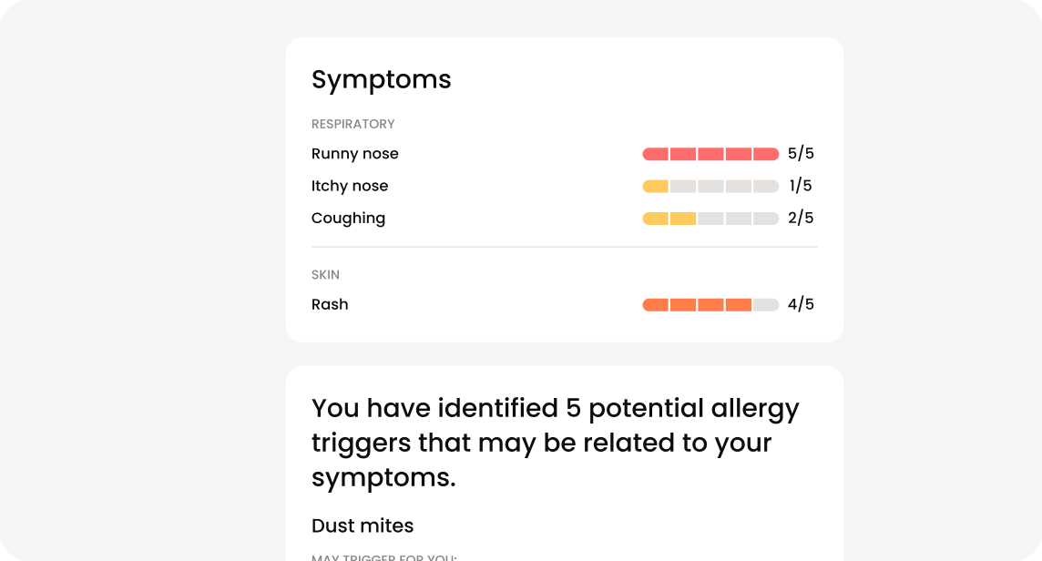Click the 1/5 score for Itchy nose

pos(802,186)
